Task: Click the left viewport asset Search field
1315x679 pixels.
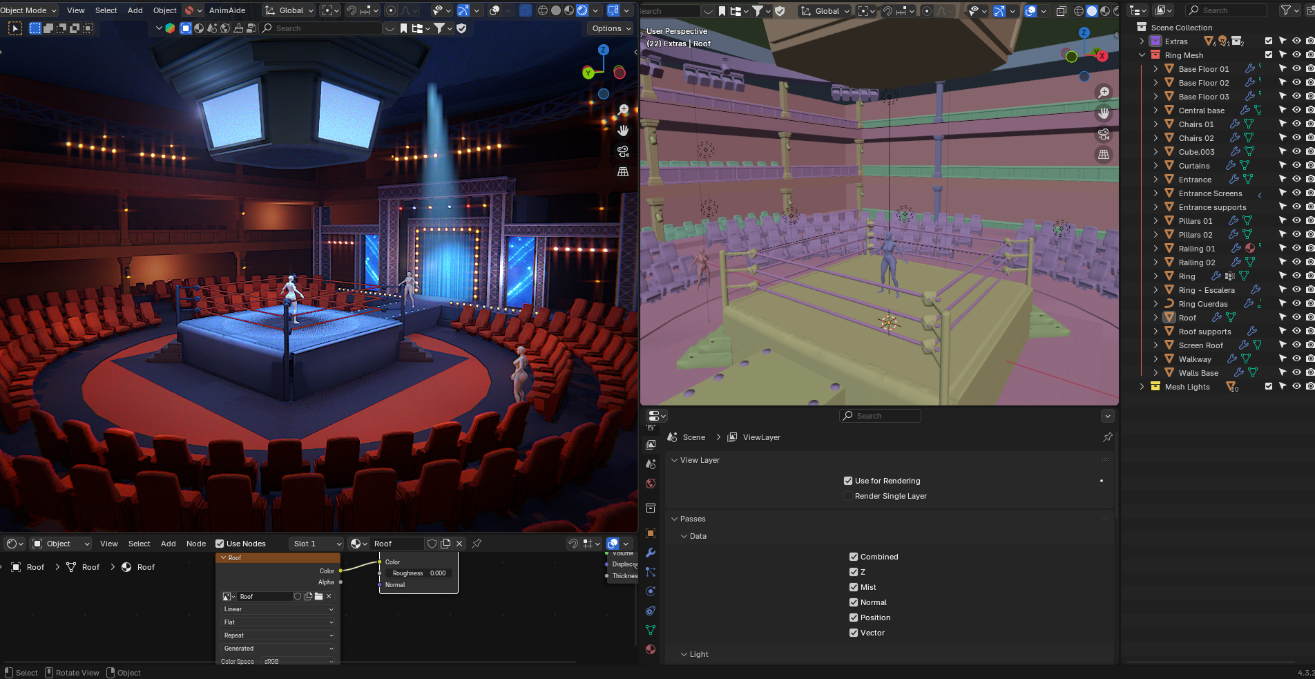Action: click(320, 28)
